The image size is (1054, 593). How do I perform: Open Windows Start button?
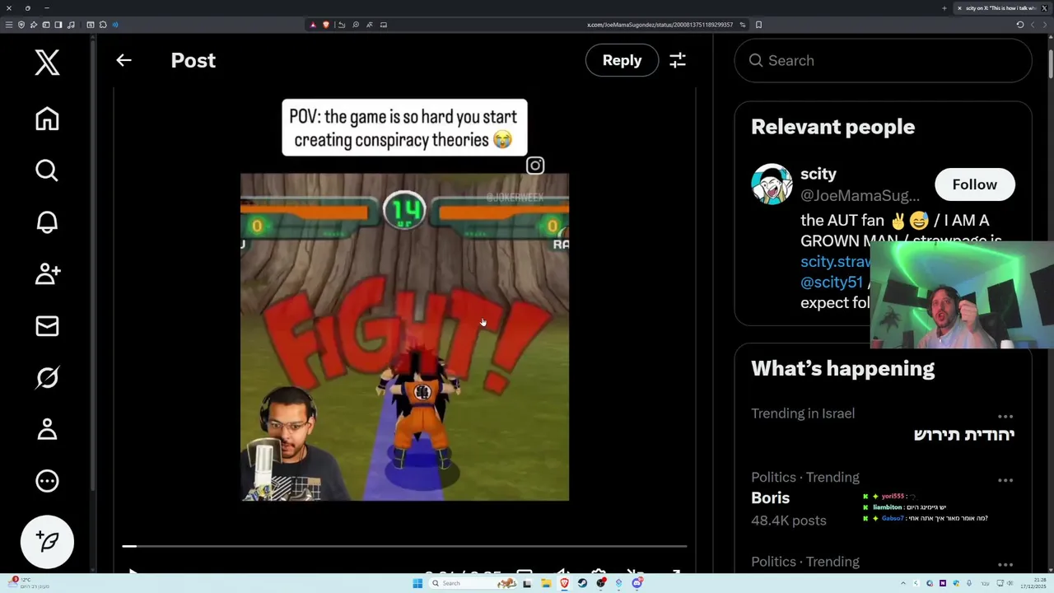(417, 583)
